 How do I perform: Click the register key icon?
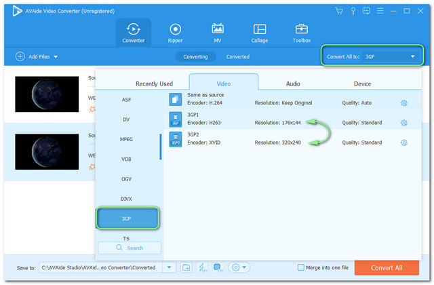353,11
